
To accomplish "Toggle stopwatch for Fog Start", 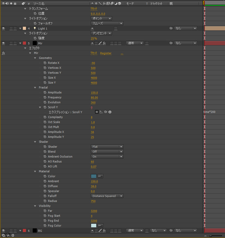I will (x=45, y=216).
